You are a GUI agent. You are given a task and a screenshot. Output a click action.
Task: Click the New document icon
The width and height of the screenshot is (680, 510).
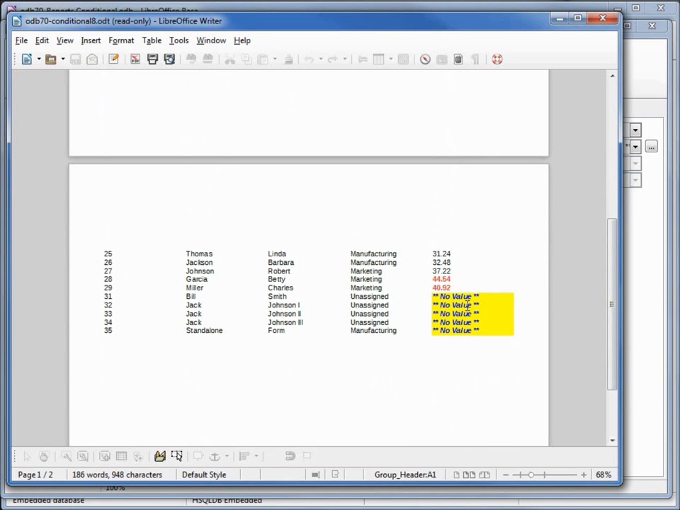coord(27,59)
